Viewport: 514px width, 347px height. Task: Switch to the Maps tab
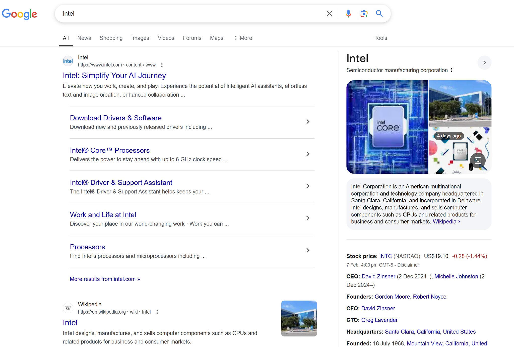217,38
